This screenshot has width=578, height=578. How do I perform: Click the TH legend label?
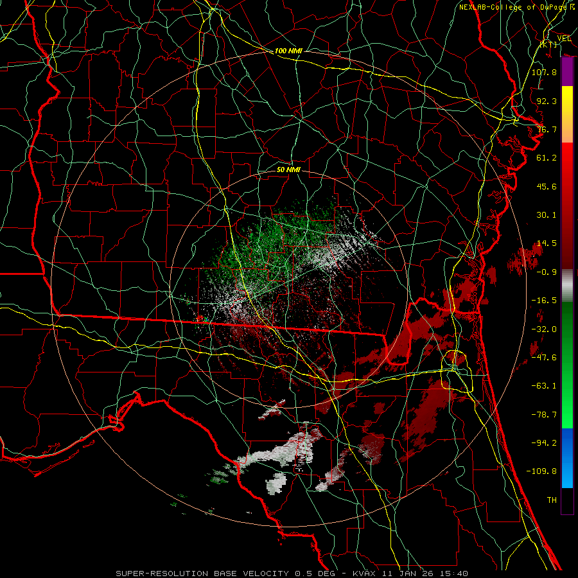pyautogui.click(x=552, y=500)
